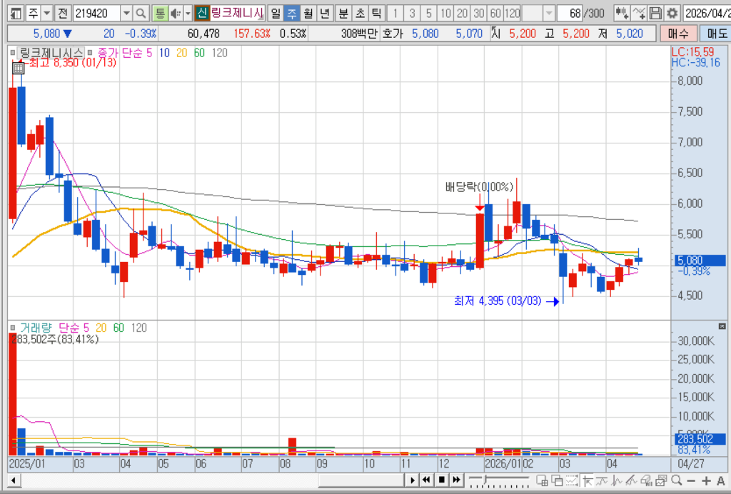Click the 신 badge beside stock name
731x494 pixels.
click(202, 13)
